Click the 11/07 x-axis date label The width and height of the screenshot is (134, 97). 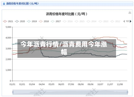click(x=110, y=84)
